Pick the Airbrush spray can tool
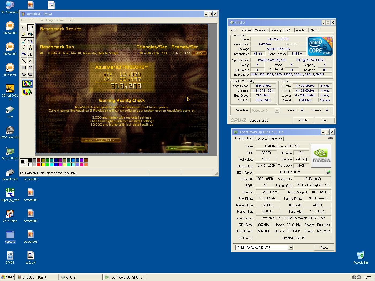Screen dimensions: 375x281 click(x=24, y=54)
